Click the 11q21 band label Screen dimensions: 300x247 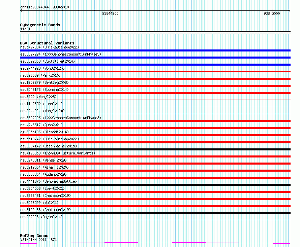coord(25,29)
